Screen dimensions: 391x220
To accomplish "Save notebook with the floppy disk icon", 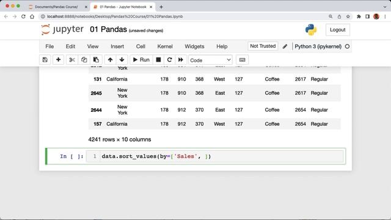I will click(x=45, y=60).
